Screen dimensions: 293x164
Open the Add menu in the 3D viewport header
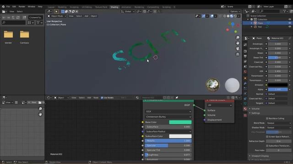point(87,16)
